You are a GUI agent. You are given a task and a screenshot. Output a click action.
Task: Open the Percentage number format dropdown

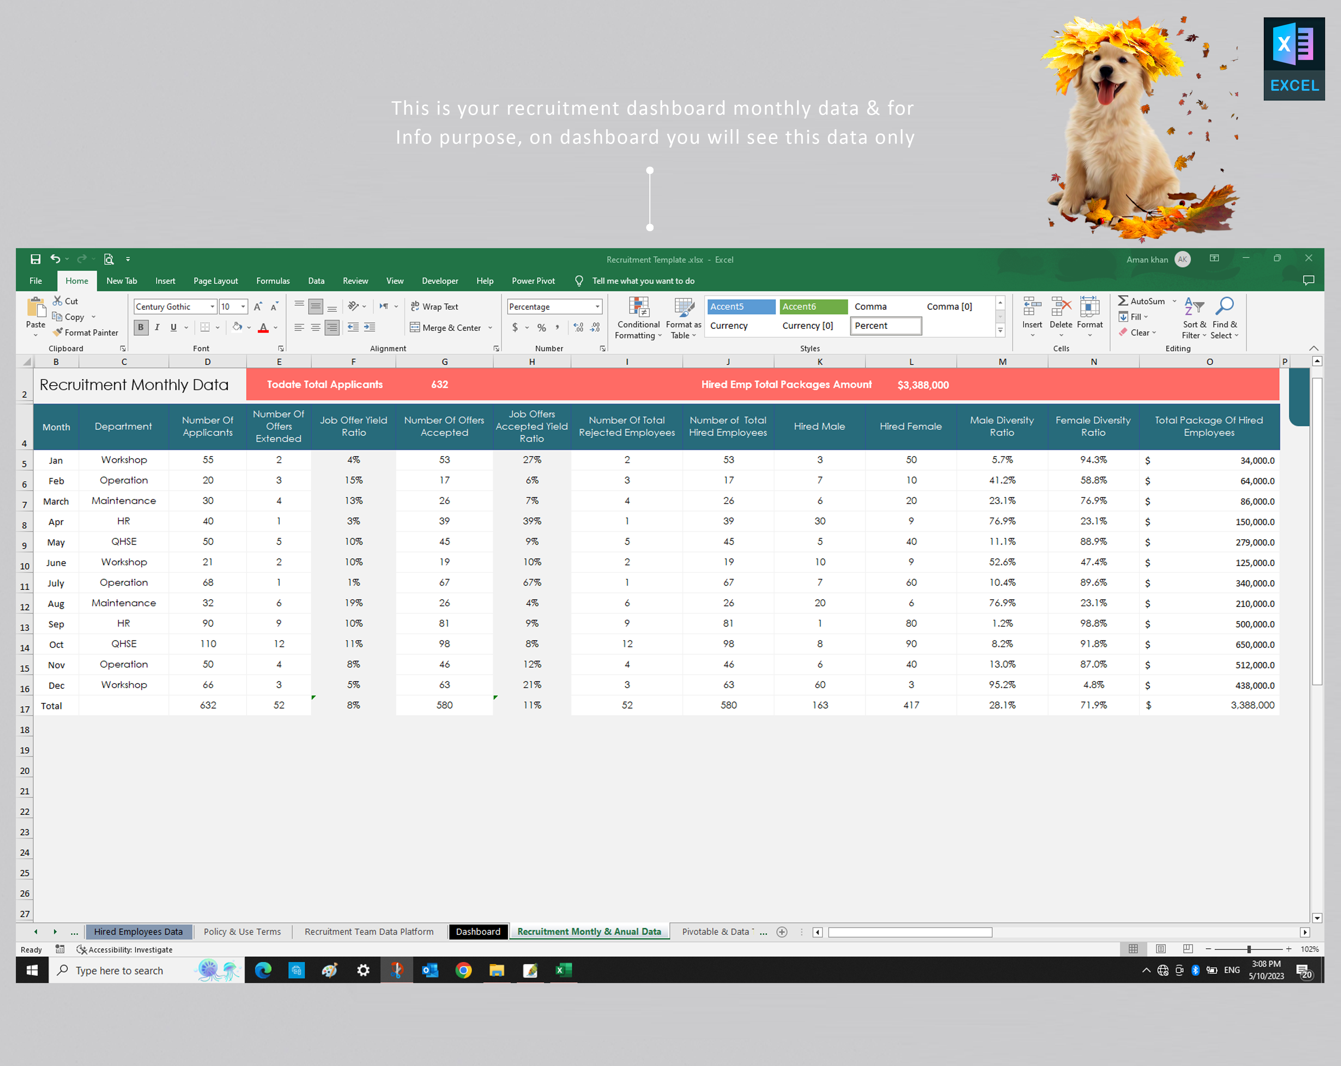[597, 307]
